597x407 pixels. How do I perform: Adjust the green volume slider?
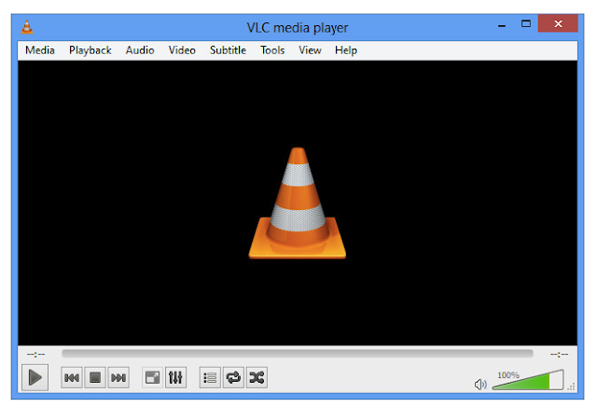click(528, 380)
